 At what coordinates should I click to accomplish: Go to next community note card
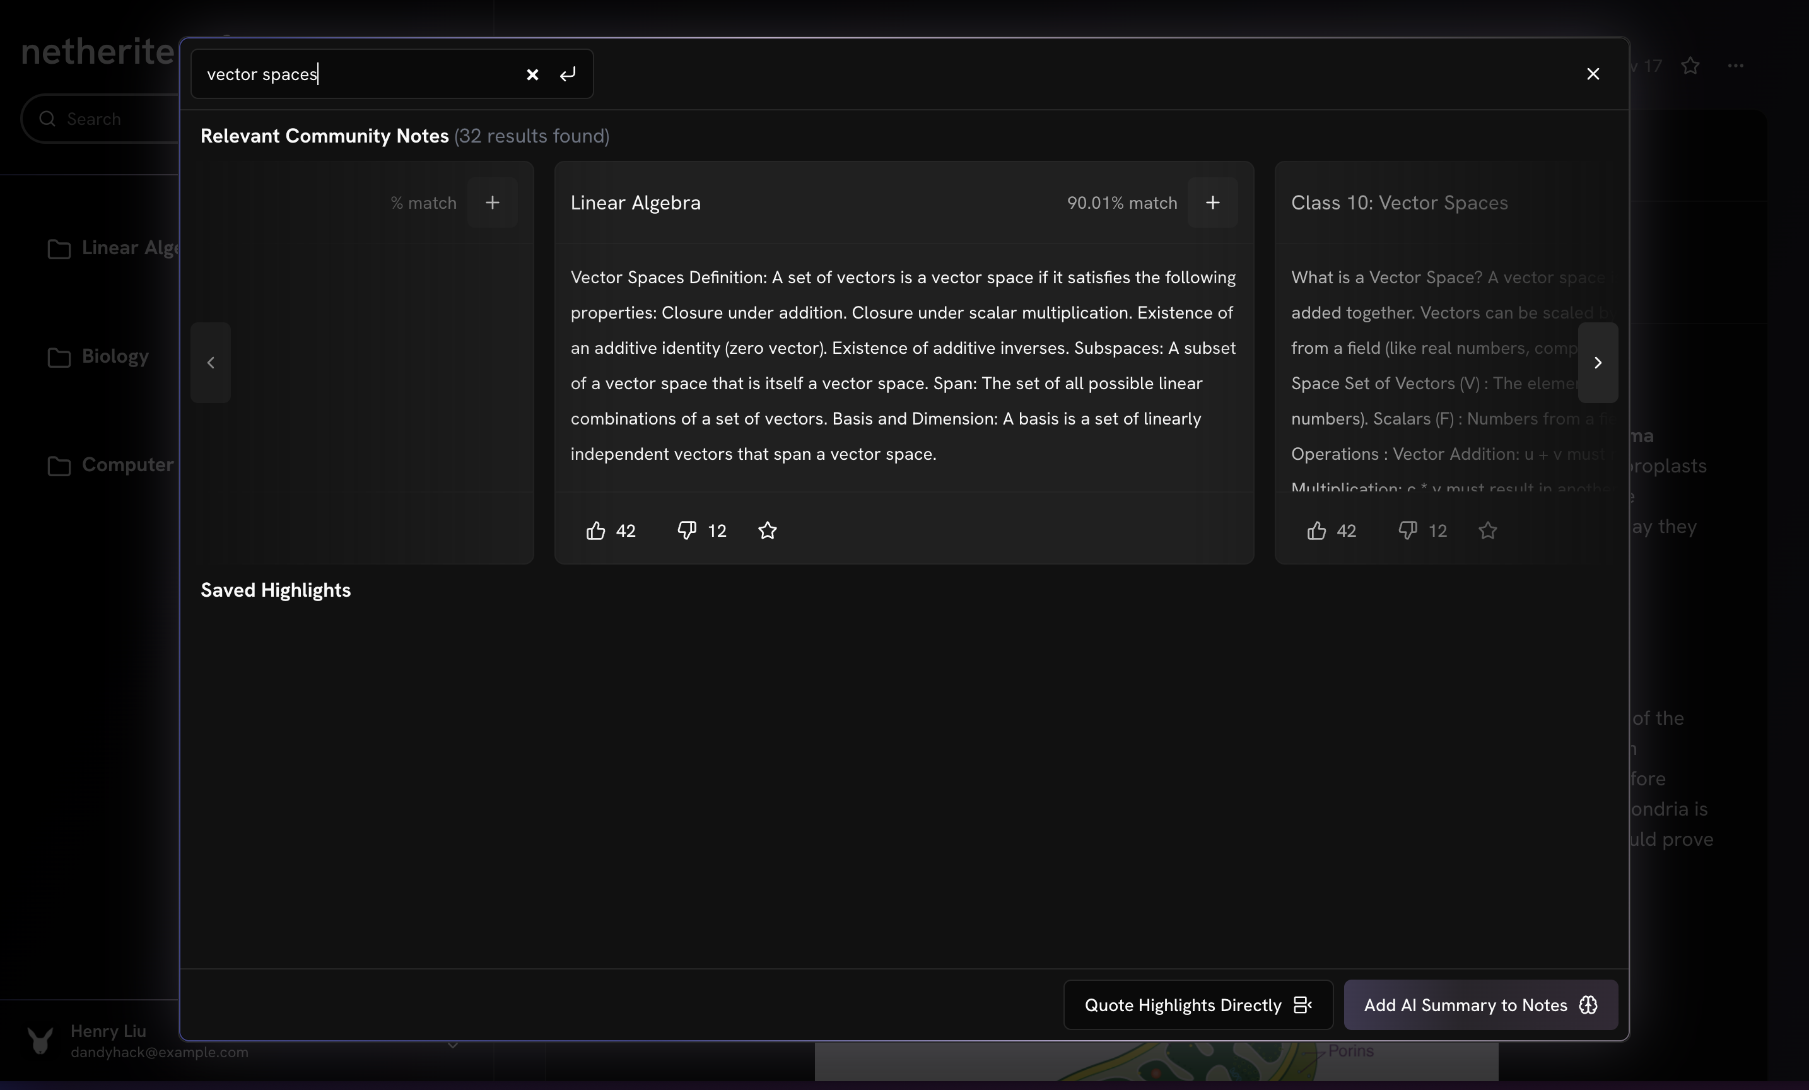pos(1598,363)
